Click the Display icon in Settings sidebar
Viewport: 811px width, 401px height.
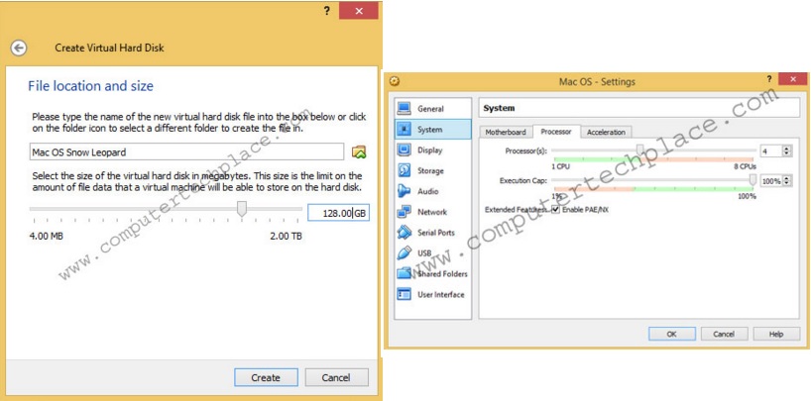[404, 150]
